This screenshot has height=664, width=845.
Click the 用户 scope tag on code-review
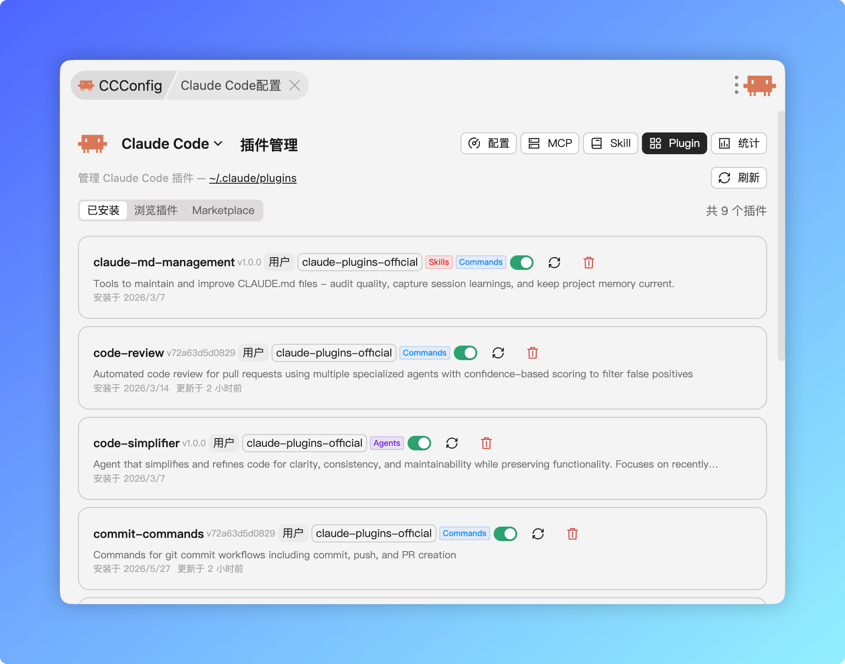click(253, 353)
